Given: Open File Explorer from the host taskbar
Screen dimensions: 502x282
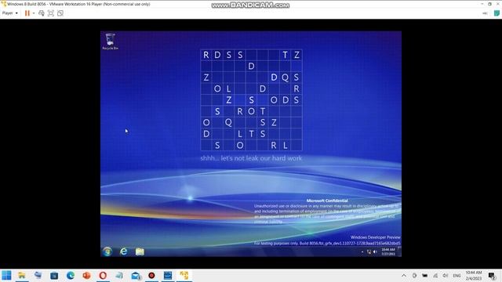Looking at the screenshot, I should tap(22, 275).
